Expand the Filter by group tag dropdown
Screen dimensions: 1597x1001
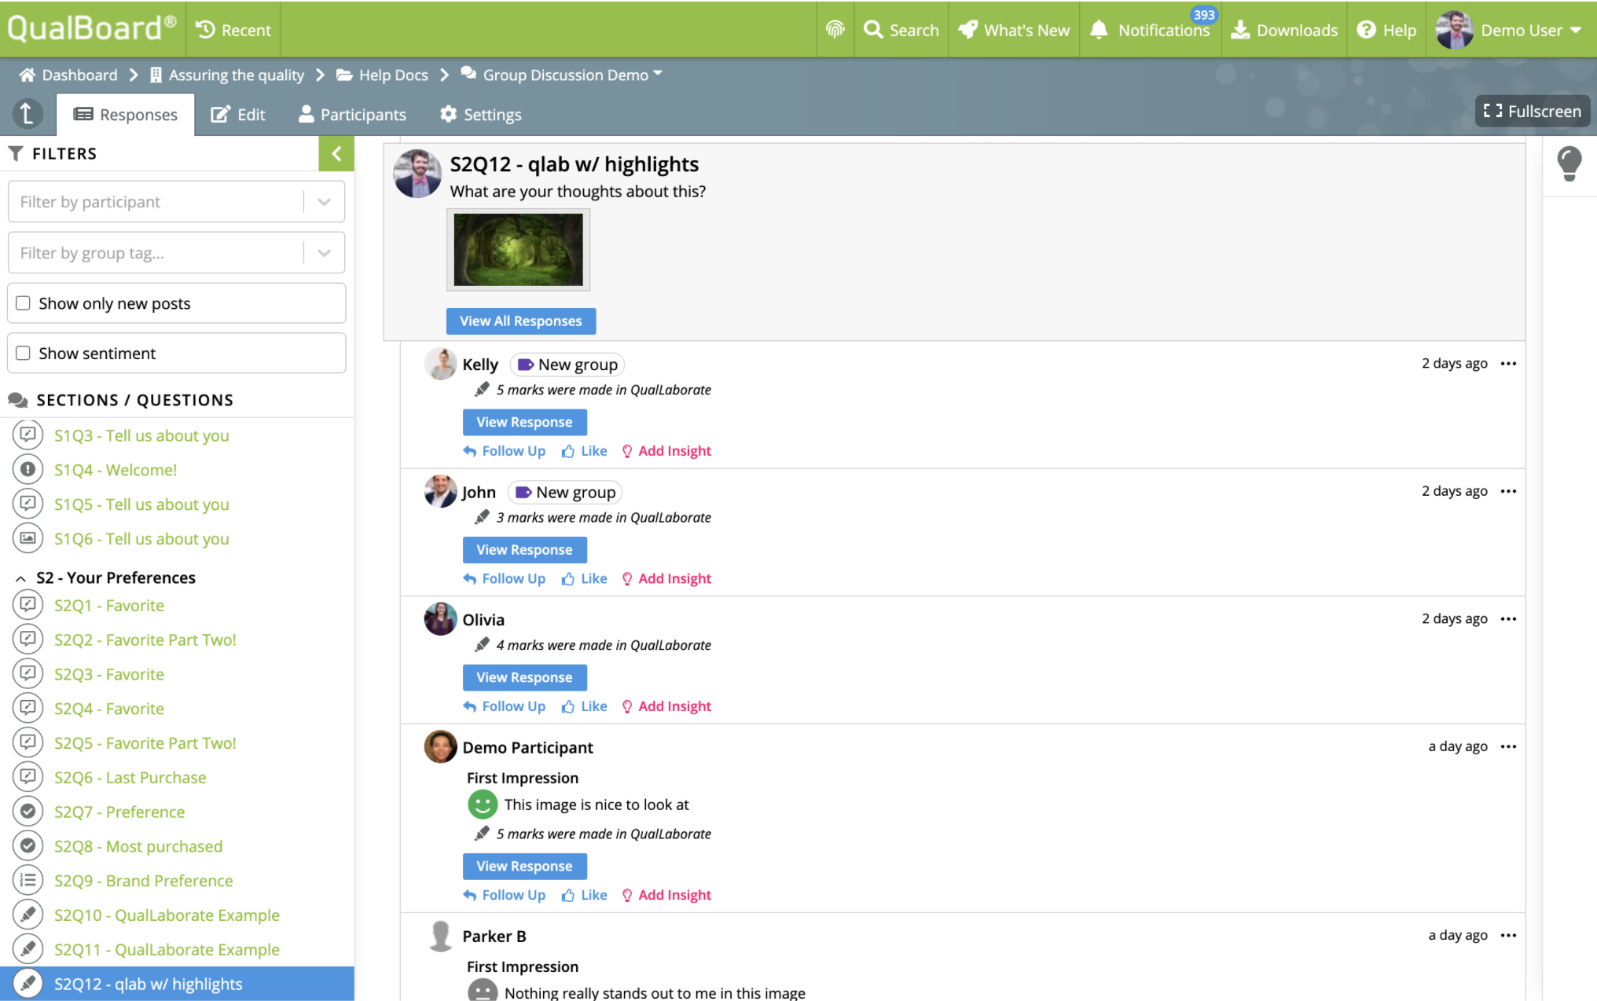click(324, 253)
